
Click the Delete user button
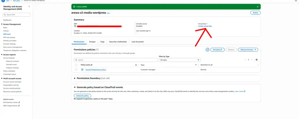point(255,13)
